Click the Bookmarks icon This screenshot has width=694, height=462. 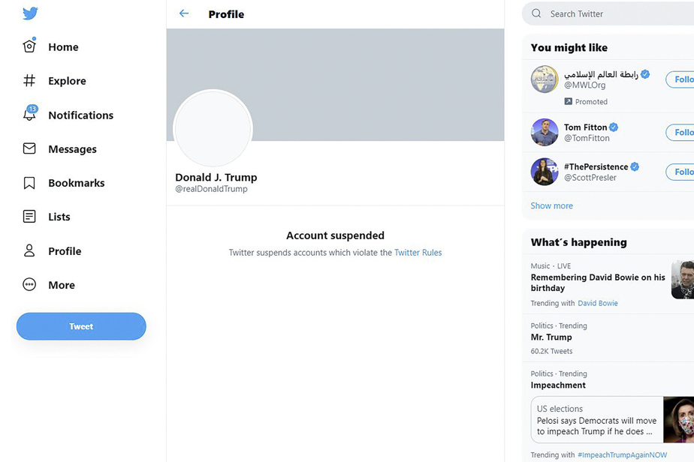tap(29, 183)
